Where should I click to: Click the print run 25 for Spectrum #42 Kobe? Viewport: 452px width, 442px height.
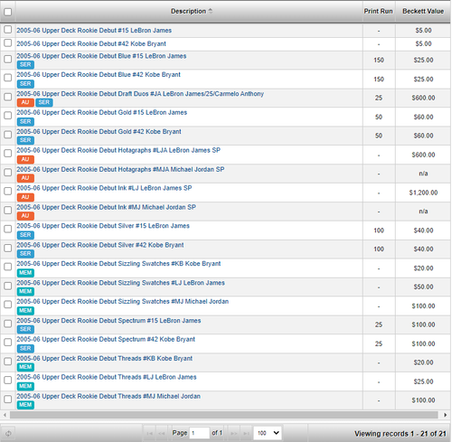(x=379, y=343)
